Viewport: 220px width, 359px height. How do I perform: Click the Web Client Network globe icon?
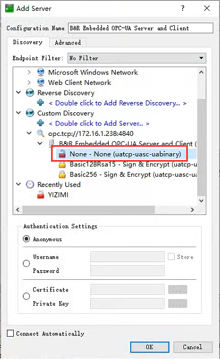[x=41, y=83]
